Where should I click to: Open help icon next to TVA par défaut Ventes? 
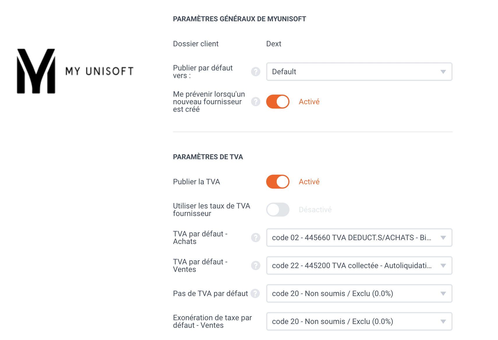(256, 265)
